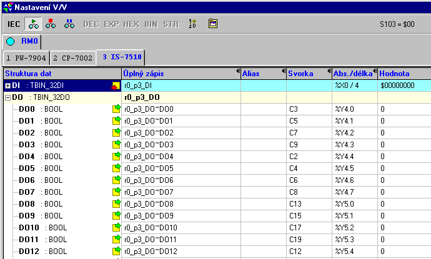
Task: Open the RM0 rack tab
Action: [x=22, y=41]
